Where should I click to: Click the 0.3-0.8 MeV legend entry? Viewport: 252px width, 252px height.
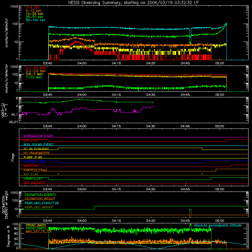(36, 71)
